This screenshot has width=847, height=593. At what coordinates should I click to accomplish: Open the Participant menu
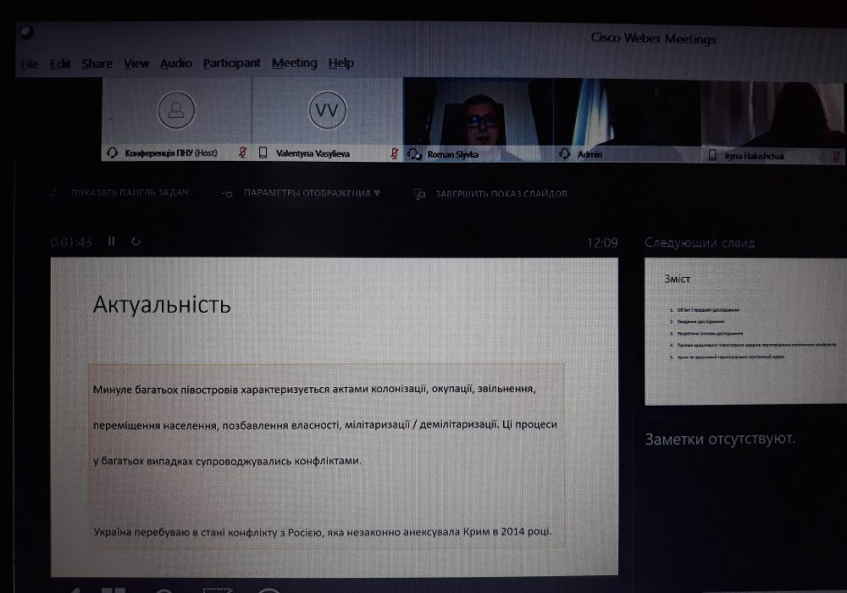(231, 64)
